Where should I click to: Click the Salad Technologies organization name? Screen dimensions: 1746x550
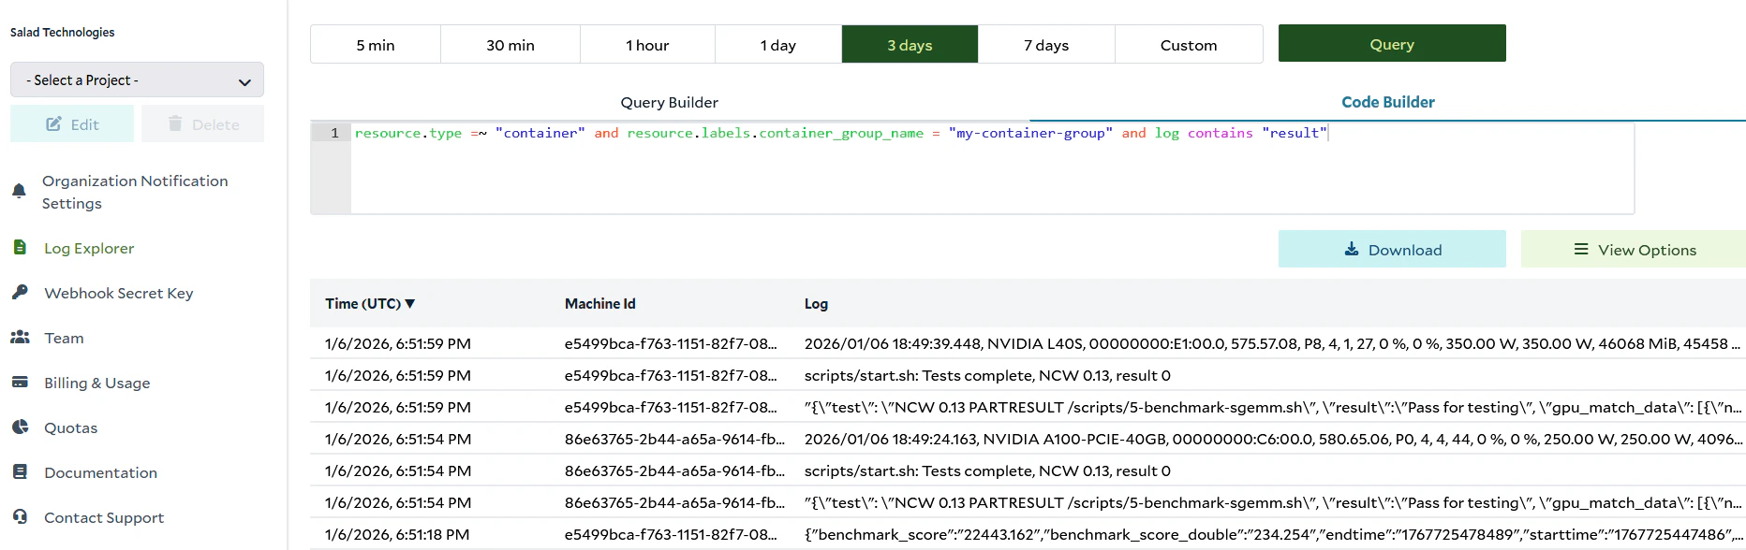coord(62,32)
